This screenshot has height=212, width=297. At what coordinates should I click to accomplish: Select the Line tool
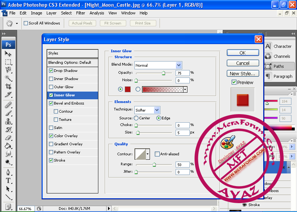[x=8, y=197]
